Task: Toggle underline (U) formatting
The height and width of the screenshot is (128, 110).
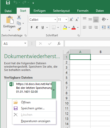Action: tap(43, 27)
